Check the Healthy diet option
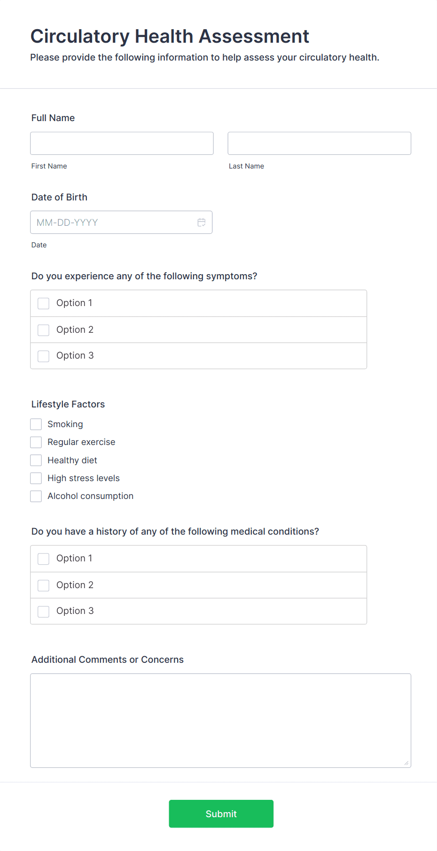This screenshot has height=851, width=437. point(36,460)
